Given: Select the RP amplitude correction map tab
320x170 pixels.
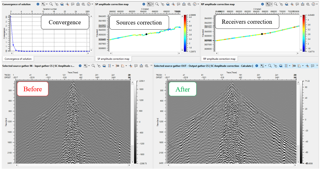Looking at the screenshot, I should pyautogui.click(x=219, y=59).
